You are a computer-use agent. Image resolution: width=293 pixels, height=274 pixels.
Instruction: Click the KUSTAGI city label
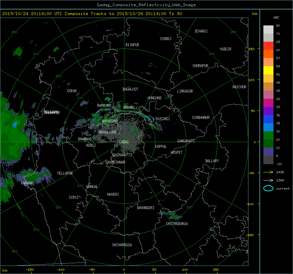163,119
